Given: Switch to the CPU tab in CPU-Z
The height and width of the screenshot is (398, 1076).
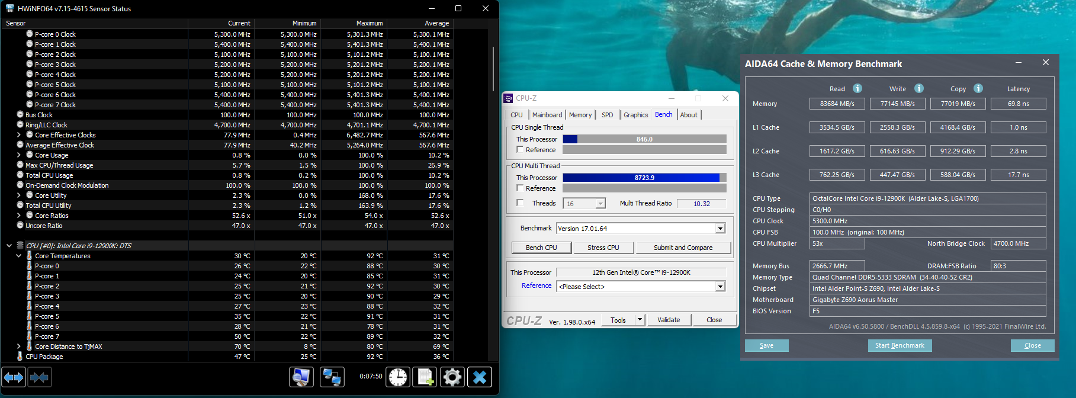Looking at the screenshot, I should click(516, 115).
